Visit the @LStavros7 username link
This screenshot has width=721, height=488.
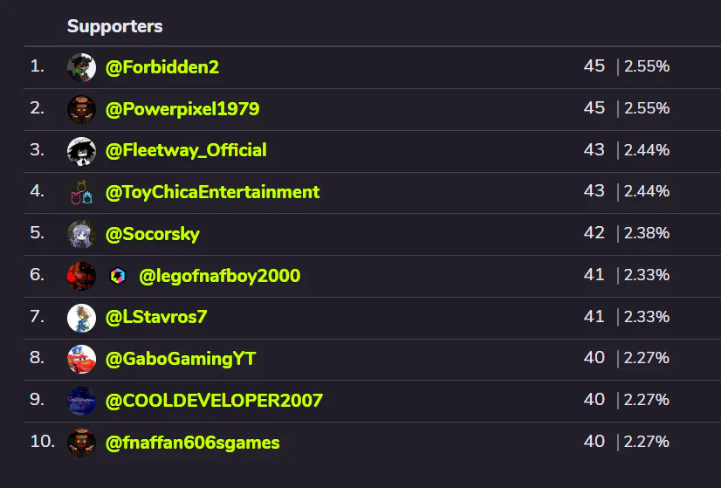coord(156,318)
